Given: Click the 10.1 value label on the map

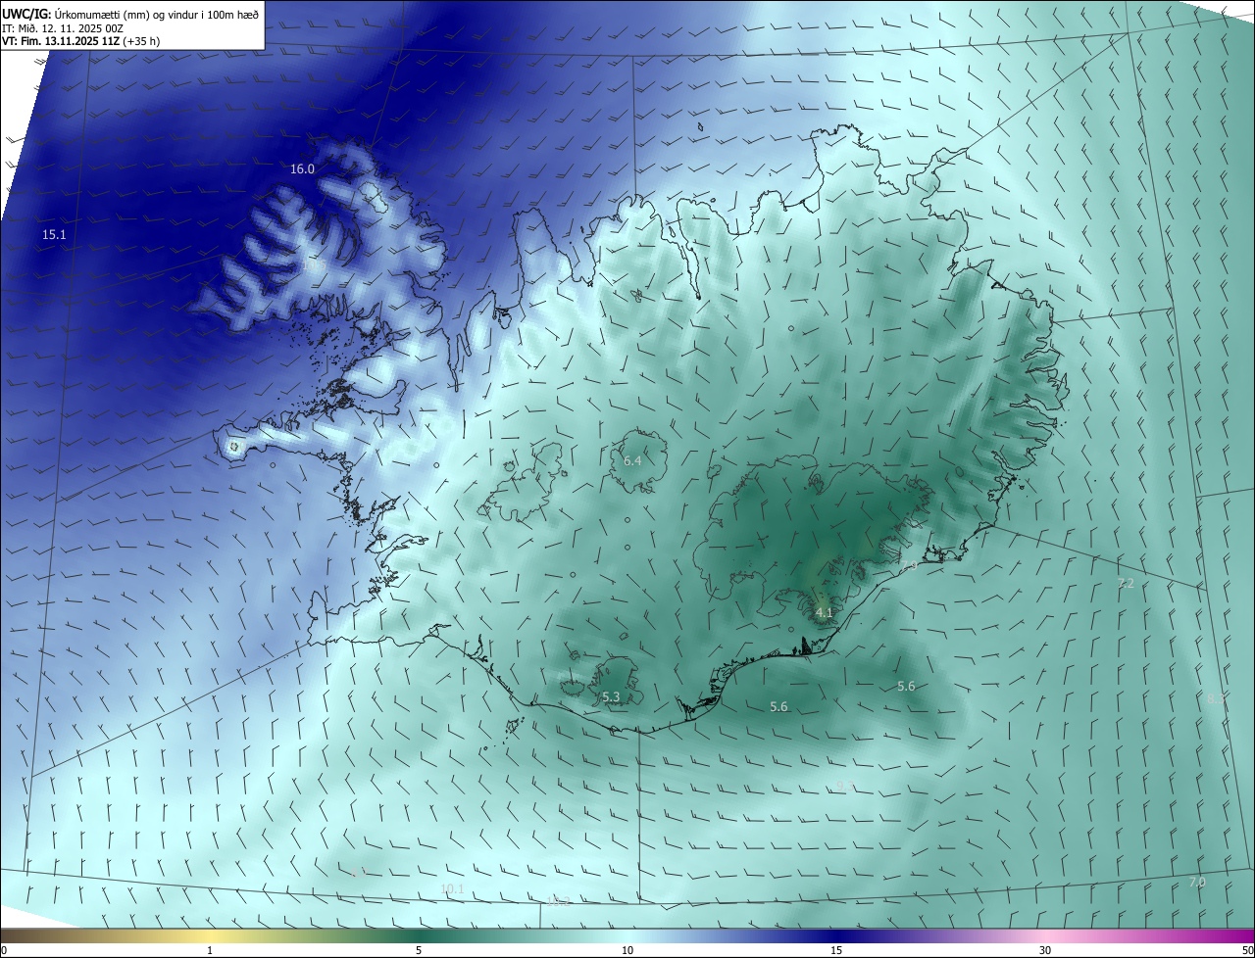Looking at the screenshot, I should click(x=452, y=888).
